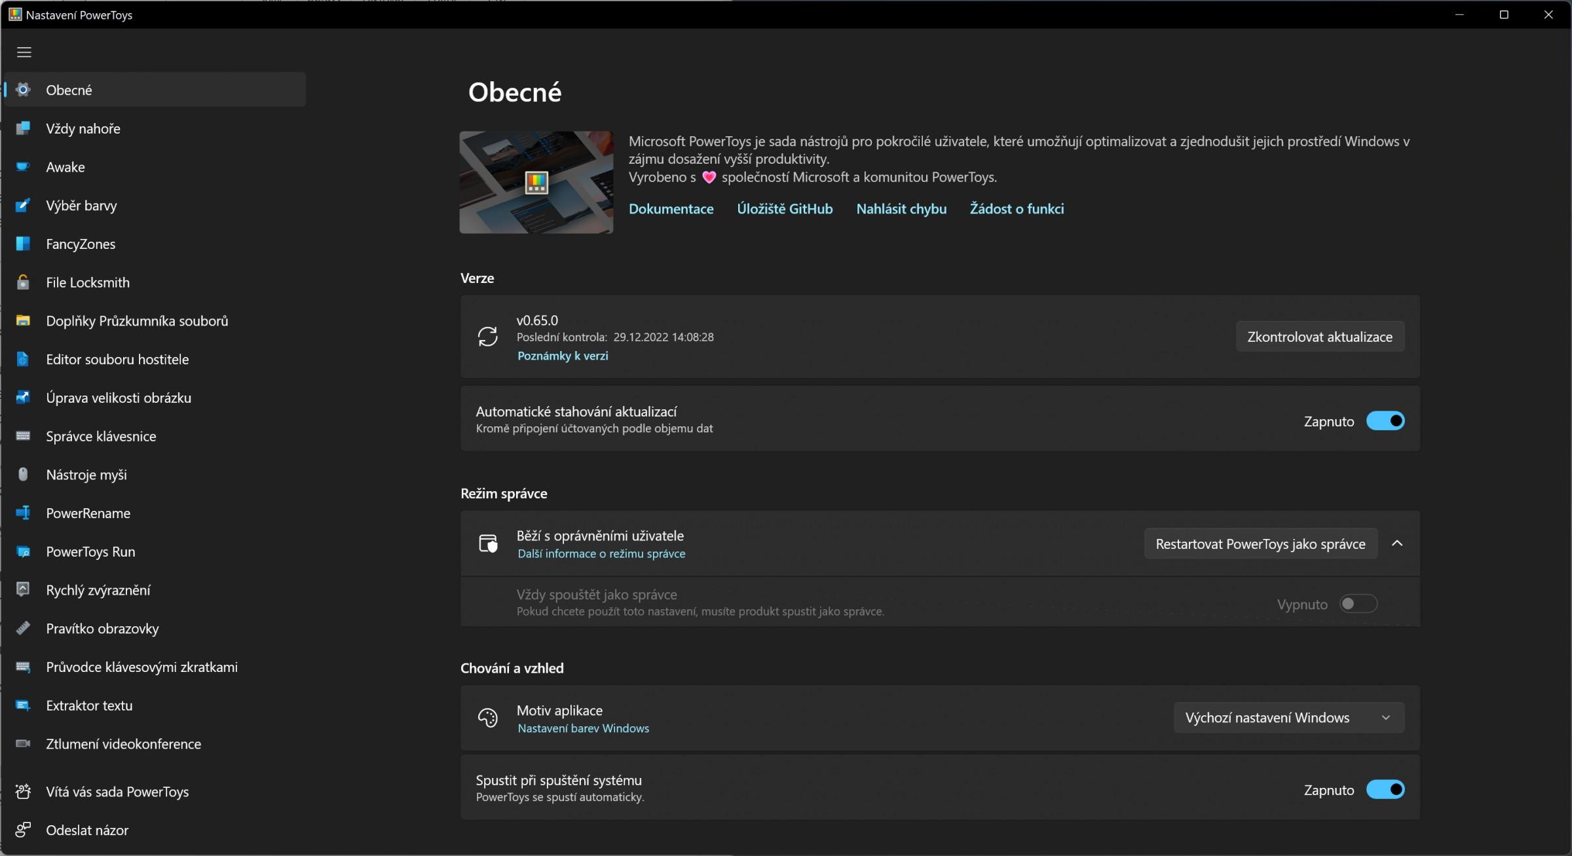Open the Dokumentace link
1572x856 pixels.
click(671, 209)
